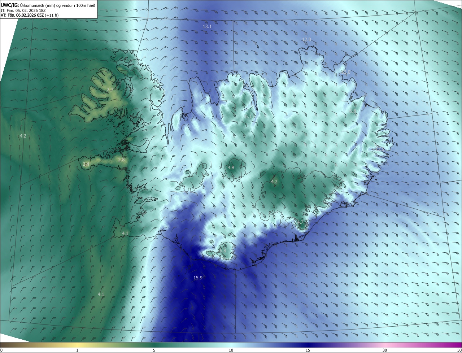Click the '4.2' label over the western ocean
The width and height of the screenshot is (462, 353).
coord(23,136)
